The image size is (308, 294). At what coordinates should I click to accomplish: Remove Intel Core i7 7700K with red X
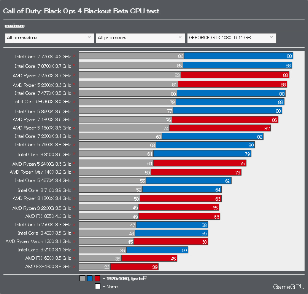pyautogui.click(x=74, y=56)
